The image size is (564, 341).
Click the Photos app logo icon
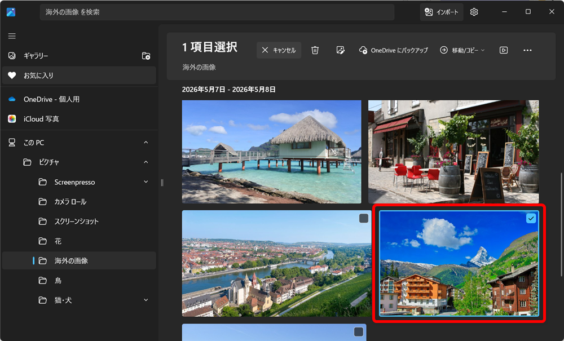(11, 12)
